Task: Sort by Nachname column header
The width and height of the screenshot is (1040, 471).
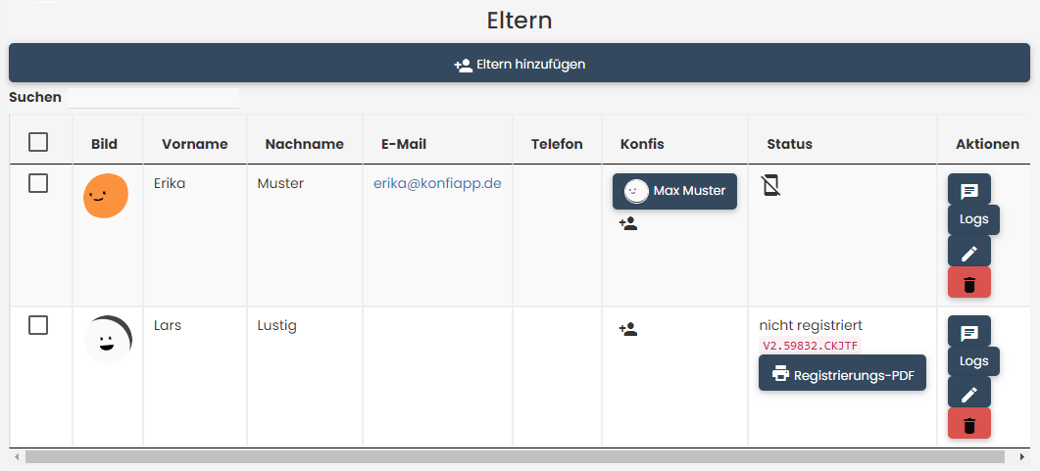Action: (305, 144)
